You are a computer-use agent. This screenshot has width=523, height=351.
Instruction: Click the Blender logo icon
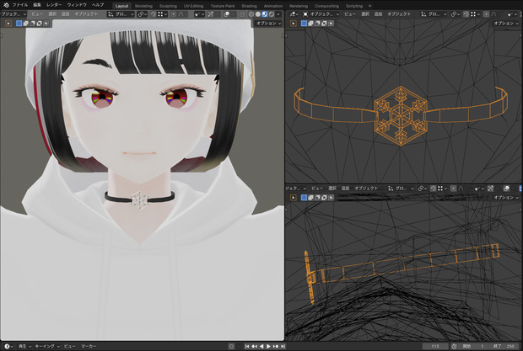tap(6, 5)
